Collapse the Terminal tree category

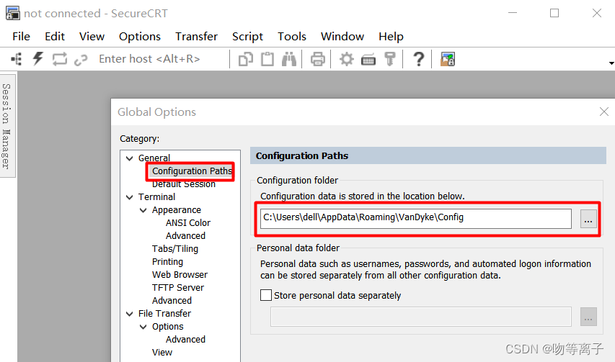point(130,197)
